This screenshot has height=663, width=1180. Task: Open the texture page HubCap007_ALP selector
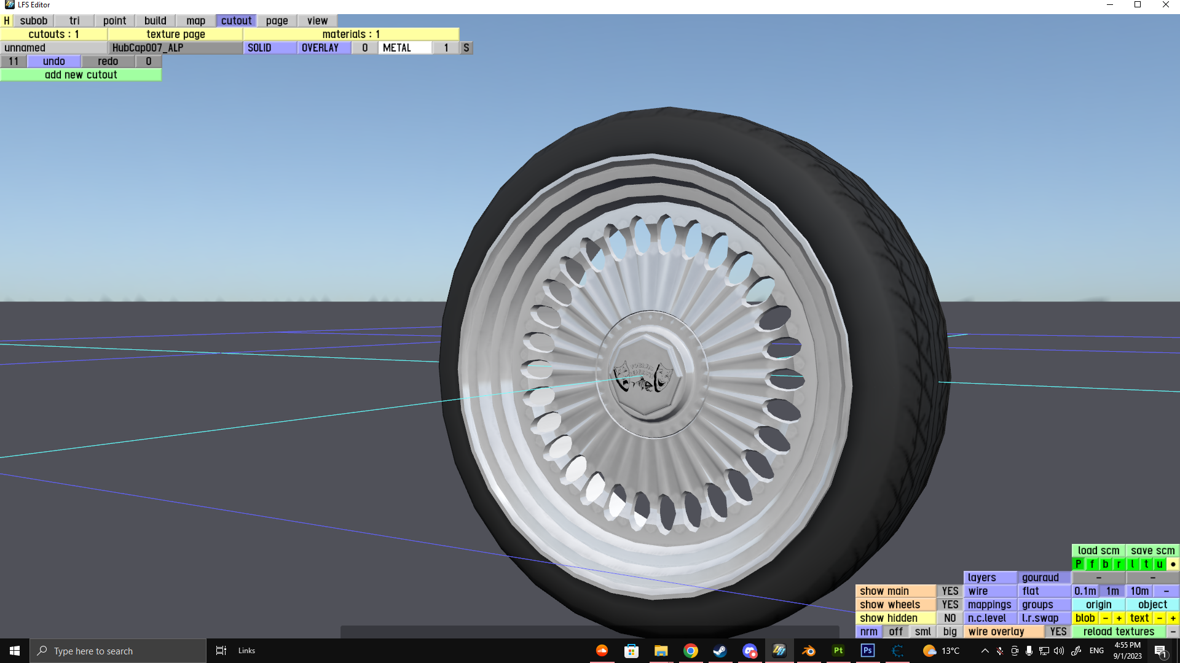pos(175,48)
